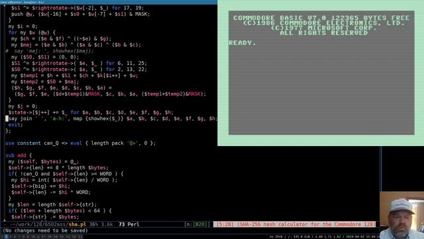Click the 'my $j = 0;' line

tap(23, 106)
